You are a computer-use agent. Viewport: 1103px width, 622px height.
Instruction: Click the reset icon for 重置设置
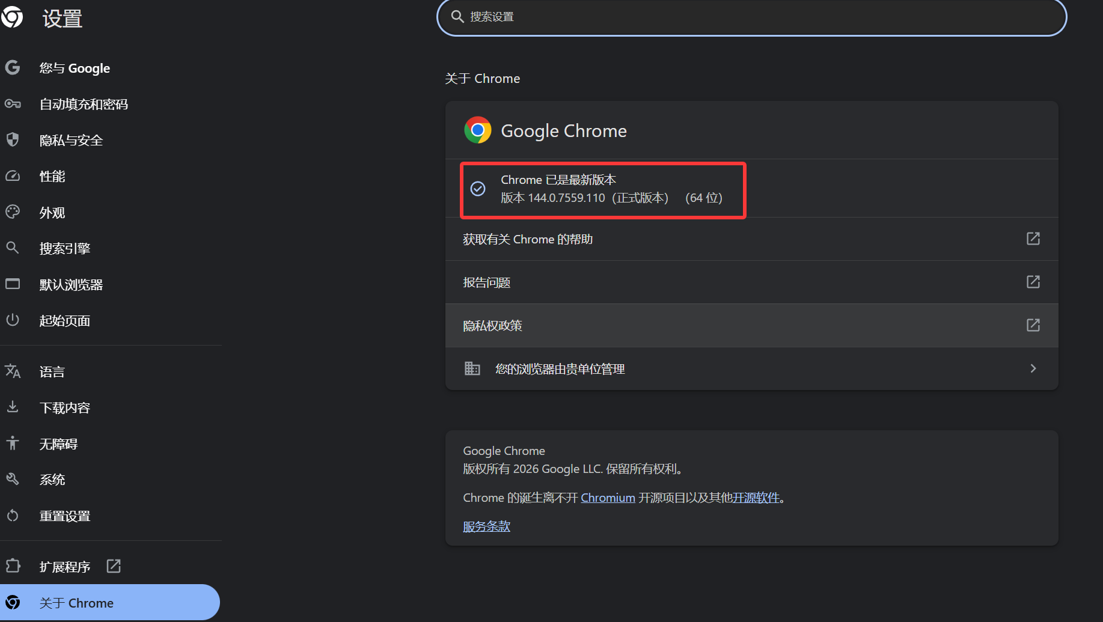[x=13, y=516]
